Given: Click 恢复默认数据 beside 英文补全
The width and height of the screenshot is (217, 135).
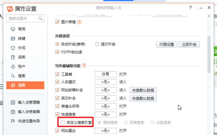Looking at the screenshot, I should coord(143,98).
